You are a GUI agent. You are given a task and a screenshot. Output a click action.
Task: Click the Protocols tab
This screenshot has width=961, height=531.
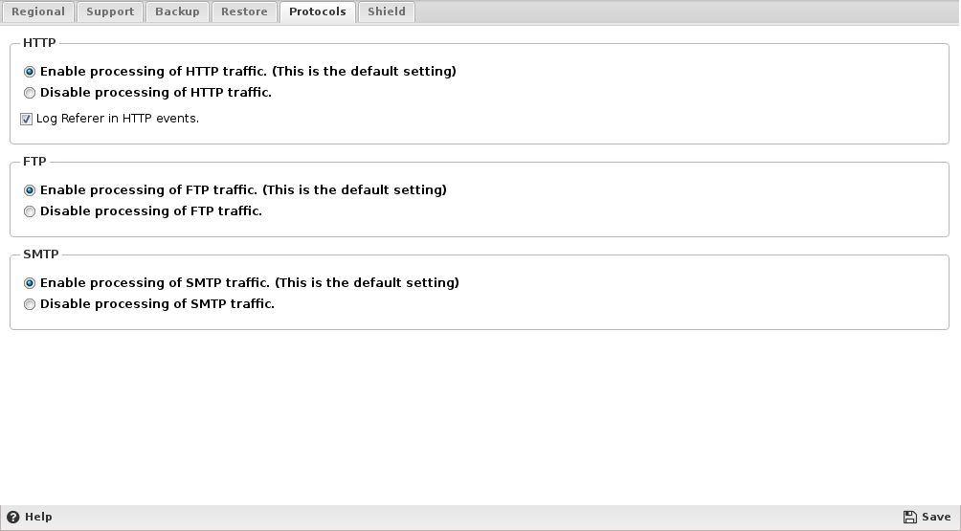[317, 11]
